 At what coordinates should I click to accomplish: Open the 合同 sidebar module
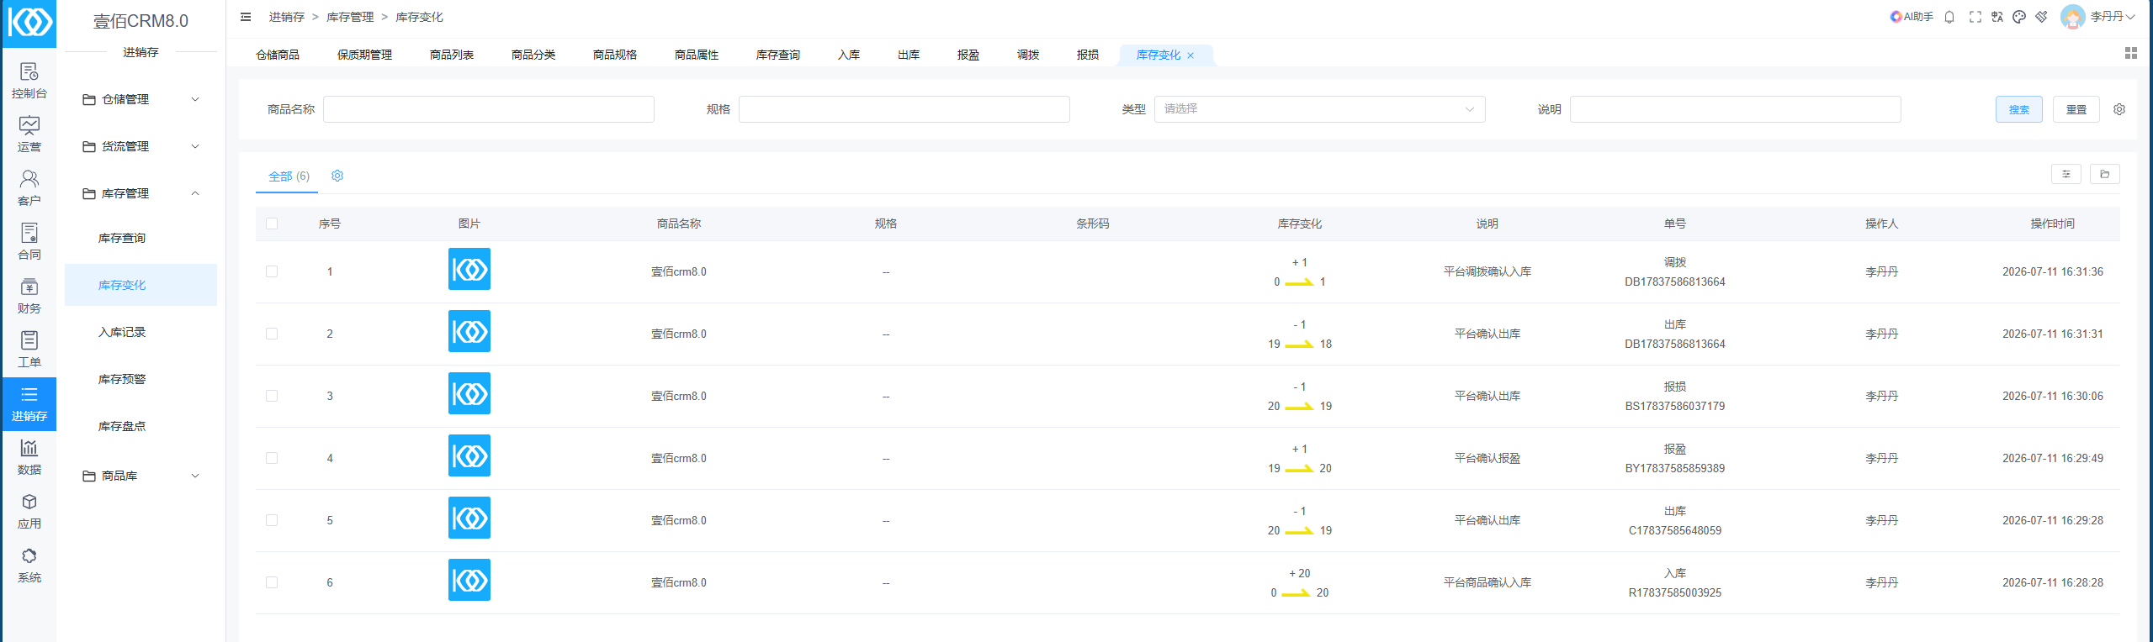29,243
